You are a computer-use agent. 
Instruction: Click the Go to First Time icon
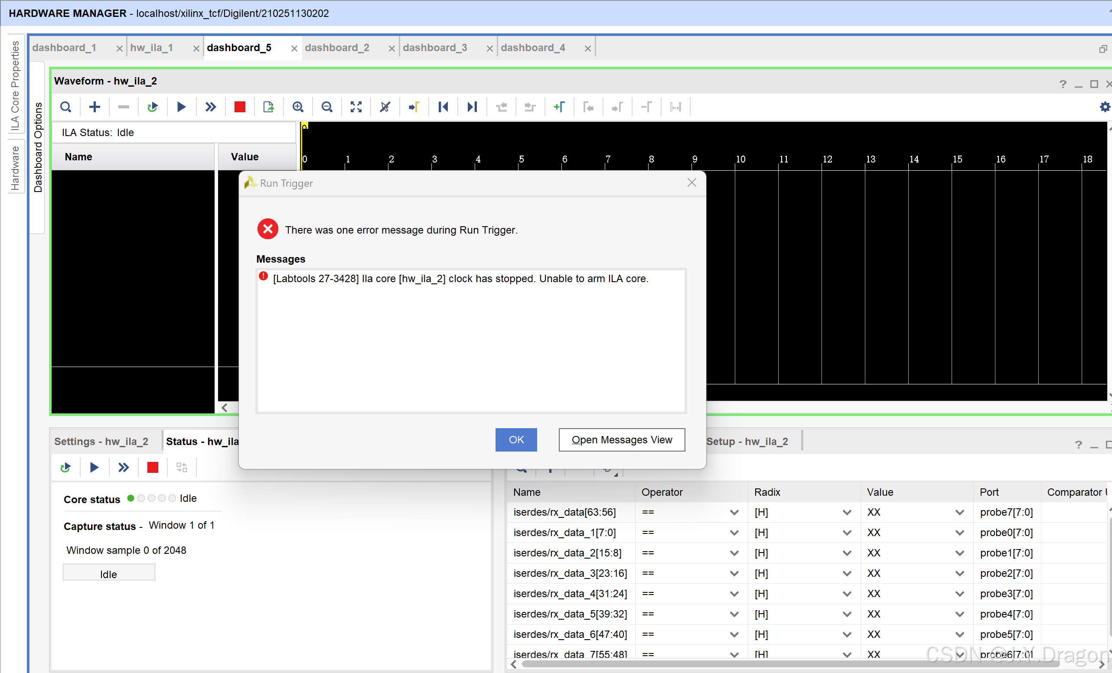(443, 107)
